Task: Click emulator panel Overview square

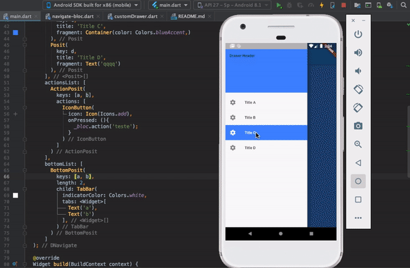Action: tap(358, 200)
